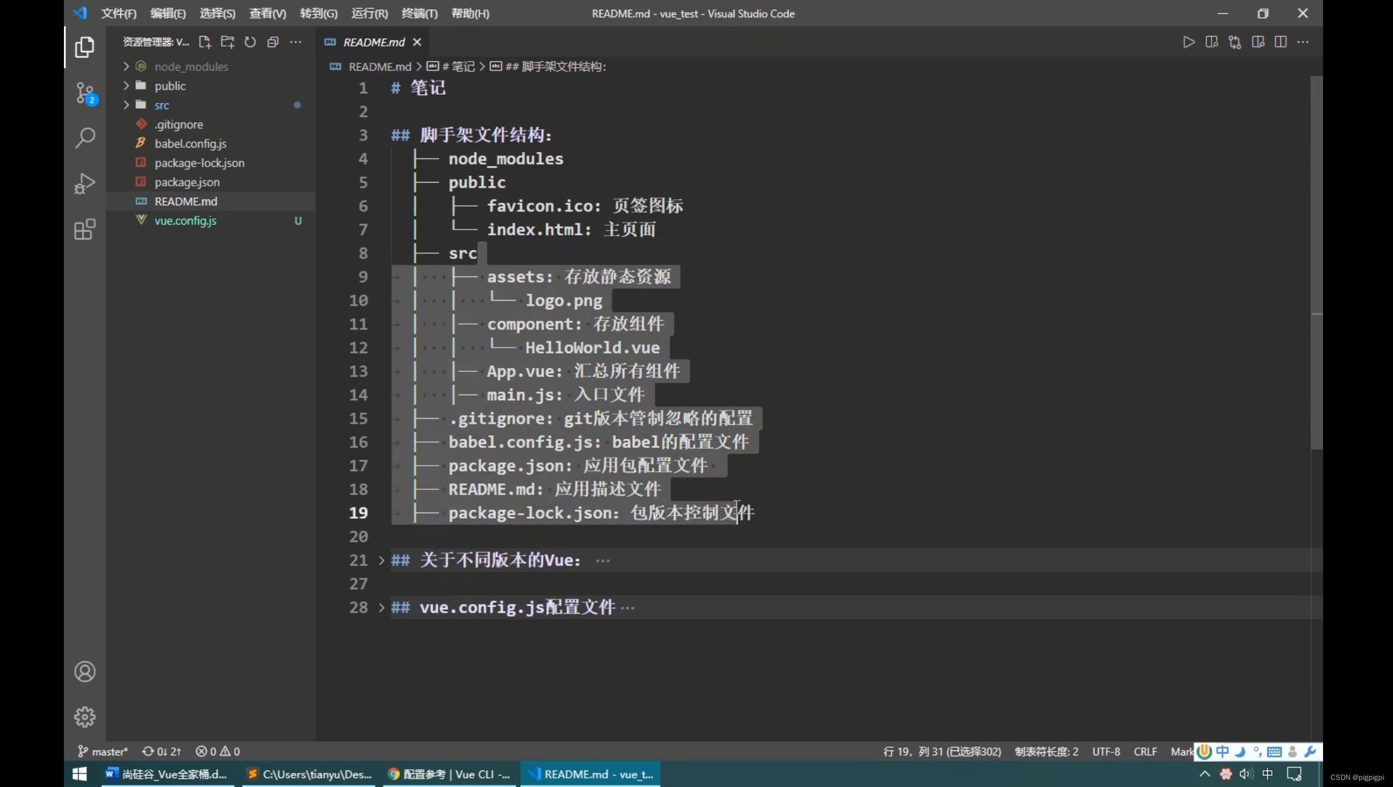Open the 终端(T) menu
The height and width of the screenshot is (787, 1393).
click(x=420, y=14)
